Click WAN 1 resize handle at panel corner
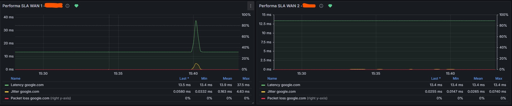This screenshot has width=512, height=106. tap(253, 103)
